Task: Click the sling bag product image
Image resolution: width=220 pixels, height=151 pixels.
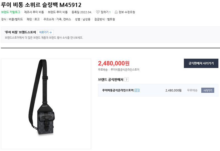Action: [x=46, y=104]
